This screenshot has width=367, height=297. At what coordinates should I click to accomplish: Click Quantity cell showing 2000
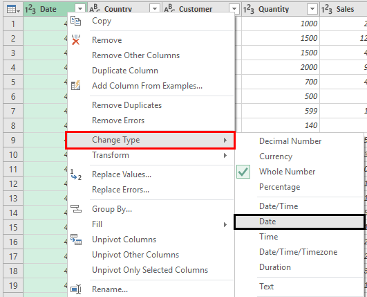click(281, 67)
